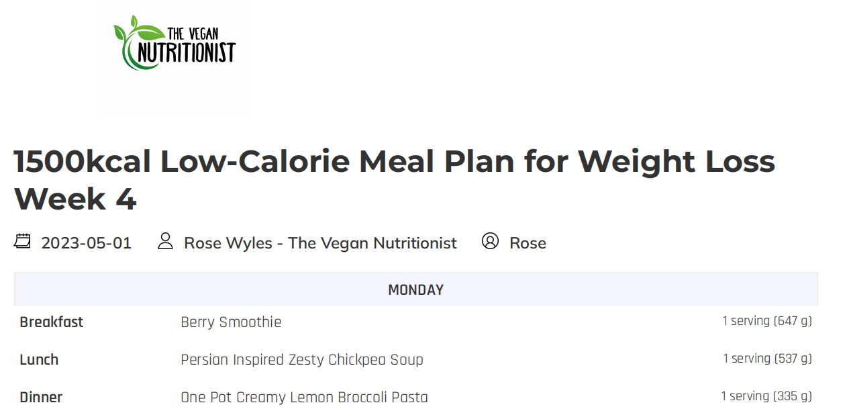Click the 1 serving (647 g) amount
This screenshot has width=849, height=411.
click(766, 321)
